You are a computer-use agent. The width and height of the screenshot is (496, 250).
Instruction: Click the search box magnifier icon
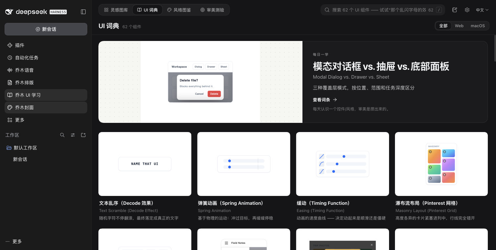click(x=327, y=10)
